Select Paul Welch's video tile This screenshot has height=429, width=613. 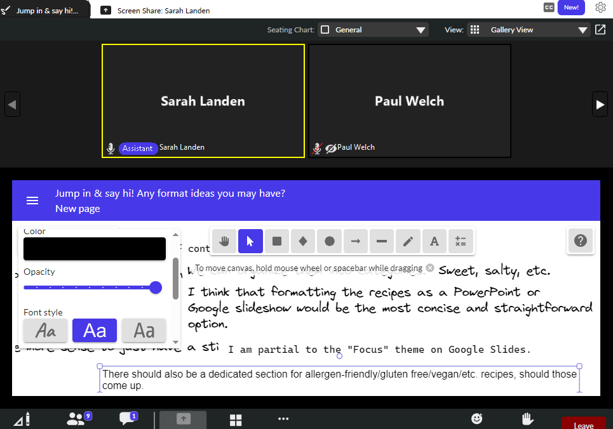click(x=410, y=101)
